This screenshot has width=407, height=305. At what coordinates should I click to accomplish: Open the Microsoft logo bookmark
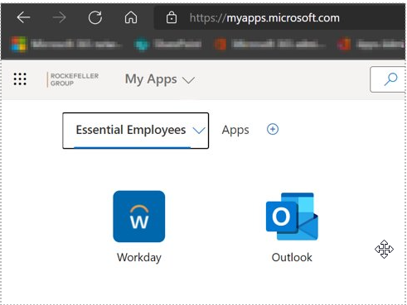19,44
